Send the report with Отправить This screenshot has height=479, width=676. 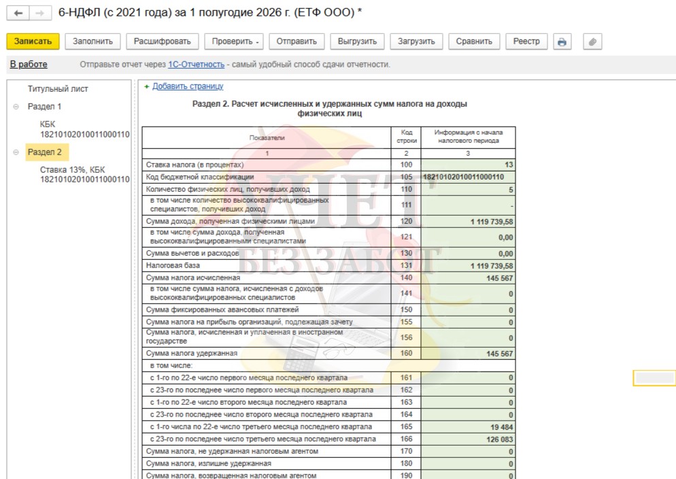[297, 42]
